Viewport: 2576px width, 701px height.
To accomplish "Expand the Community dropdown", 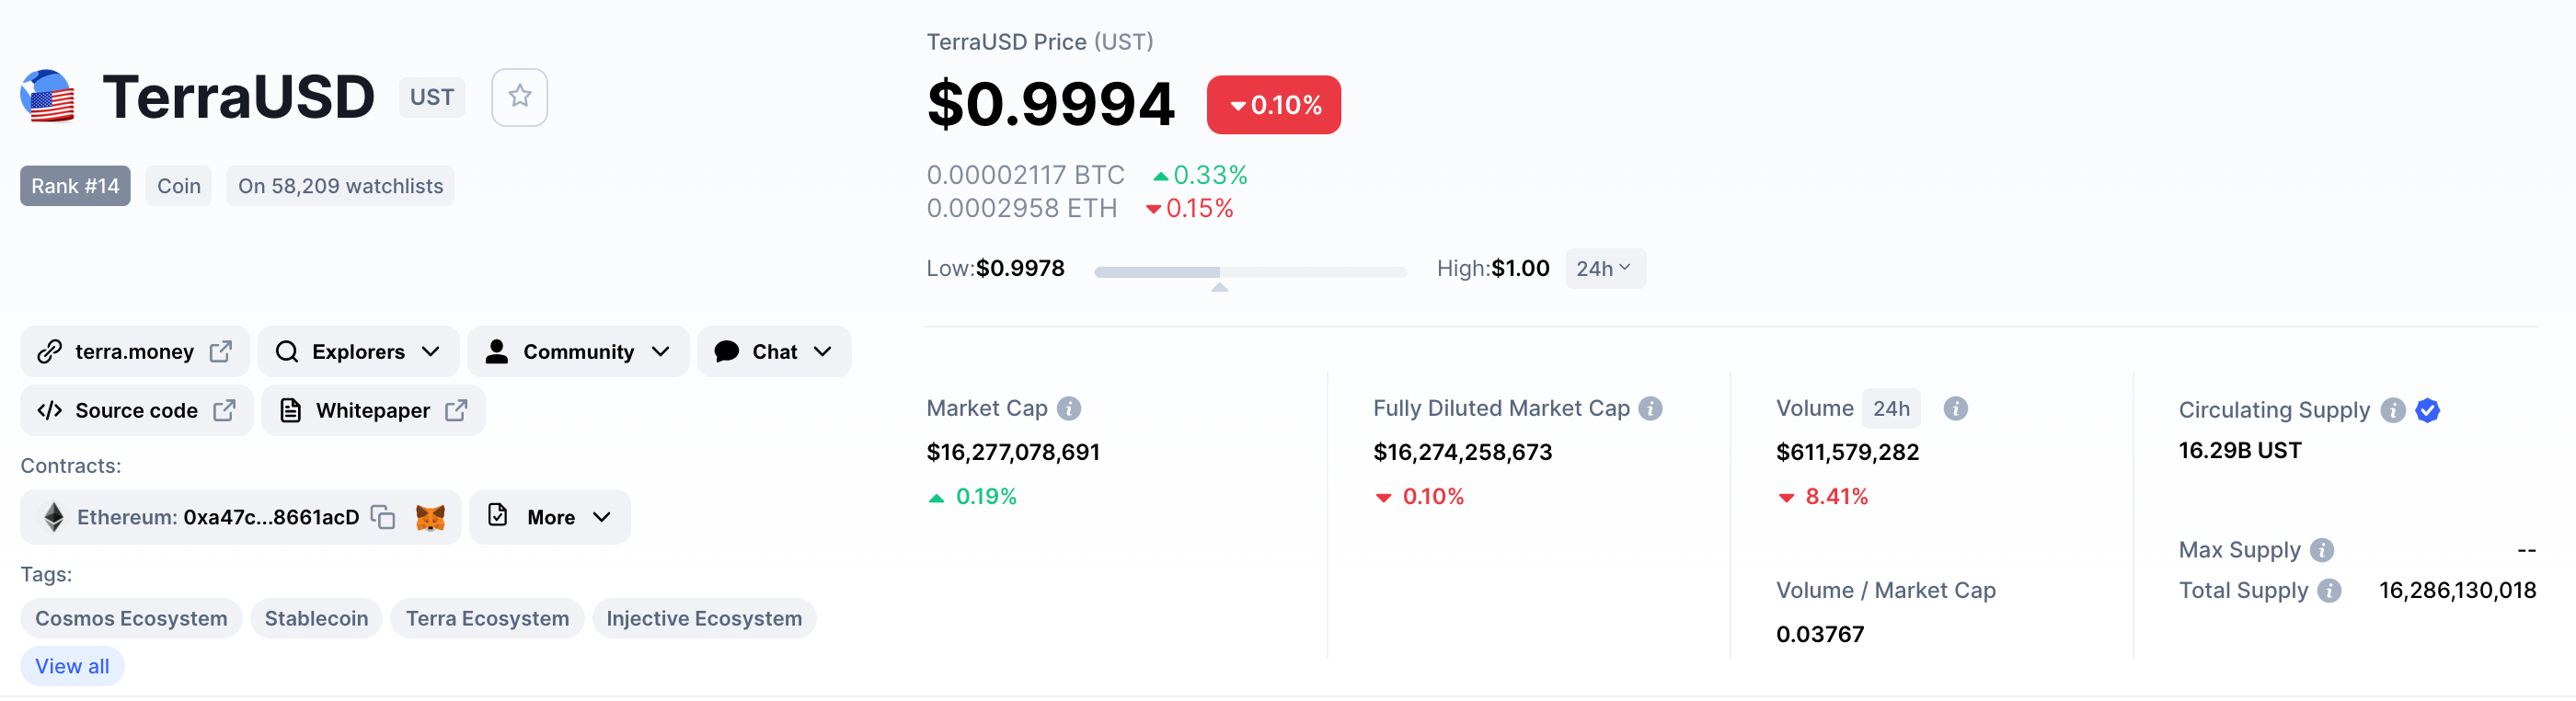I will point(578,352).
